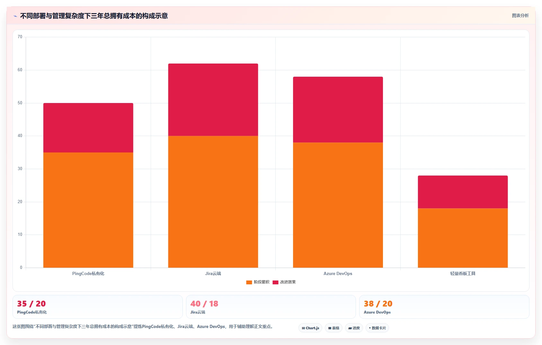
Task: Select the 表格 tag chip
Action: pyautogui.click(x=333, y=328)
